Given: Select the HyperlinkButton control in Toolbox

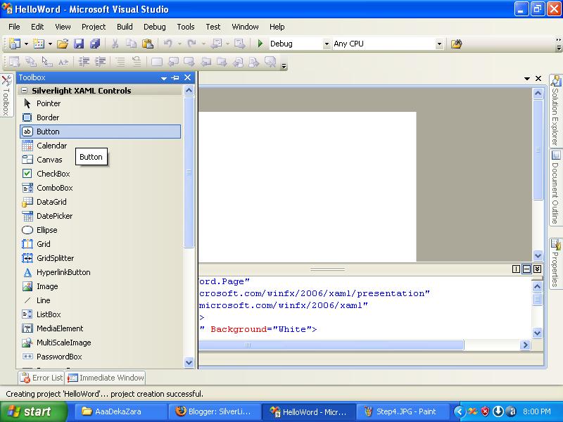Looking at the screenshot, I should click(101, 272).
